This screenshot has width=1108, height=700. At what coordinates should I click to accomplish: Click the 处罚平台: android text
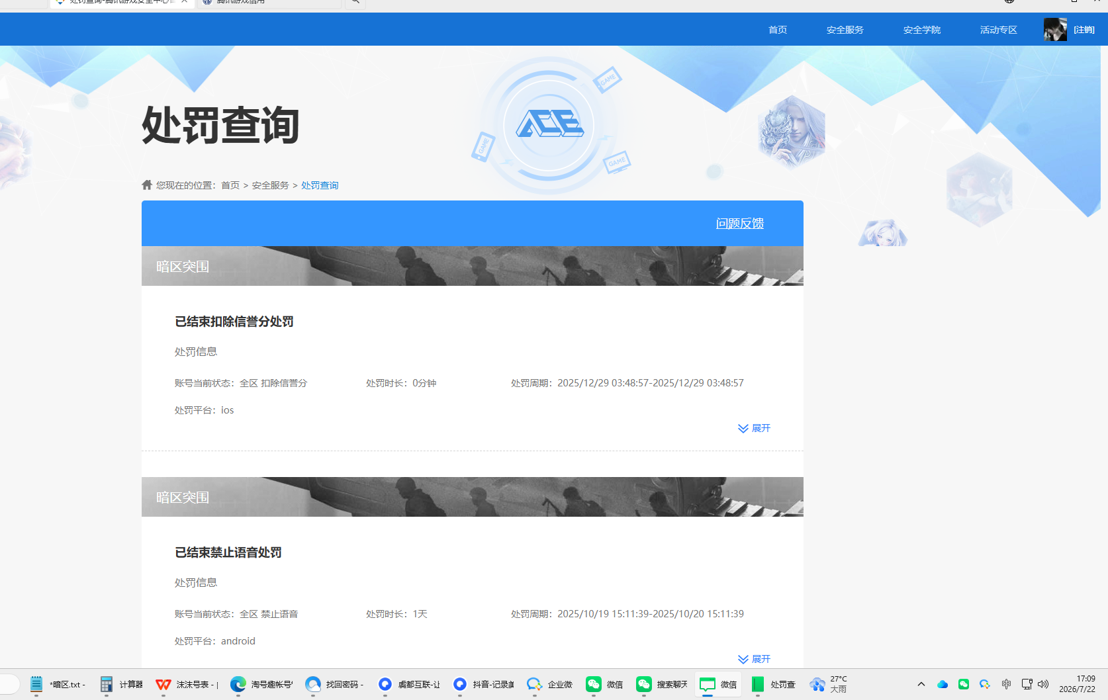(215, 641)
